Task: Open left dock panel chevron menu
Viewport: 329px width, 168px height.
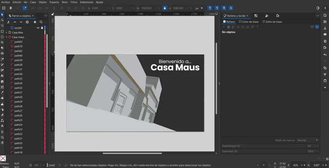Action: coord(46,16)
